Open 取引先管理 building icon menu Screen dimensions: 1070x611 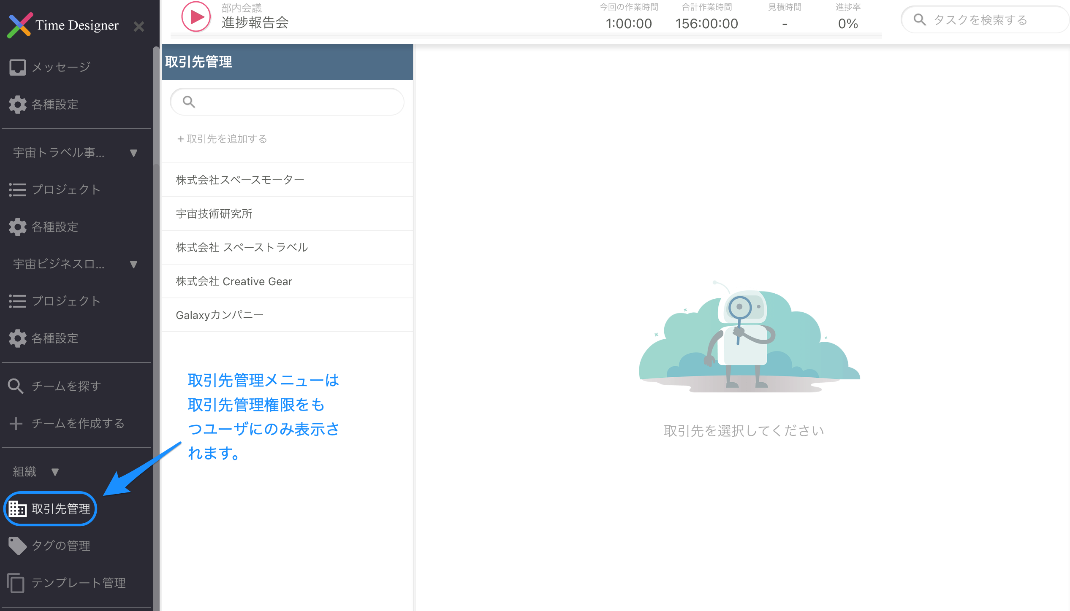click(x=18, y=509)
